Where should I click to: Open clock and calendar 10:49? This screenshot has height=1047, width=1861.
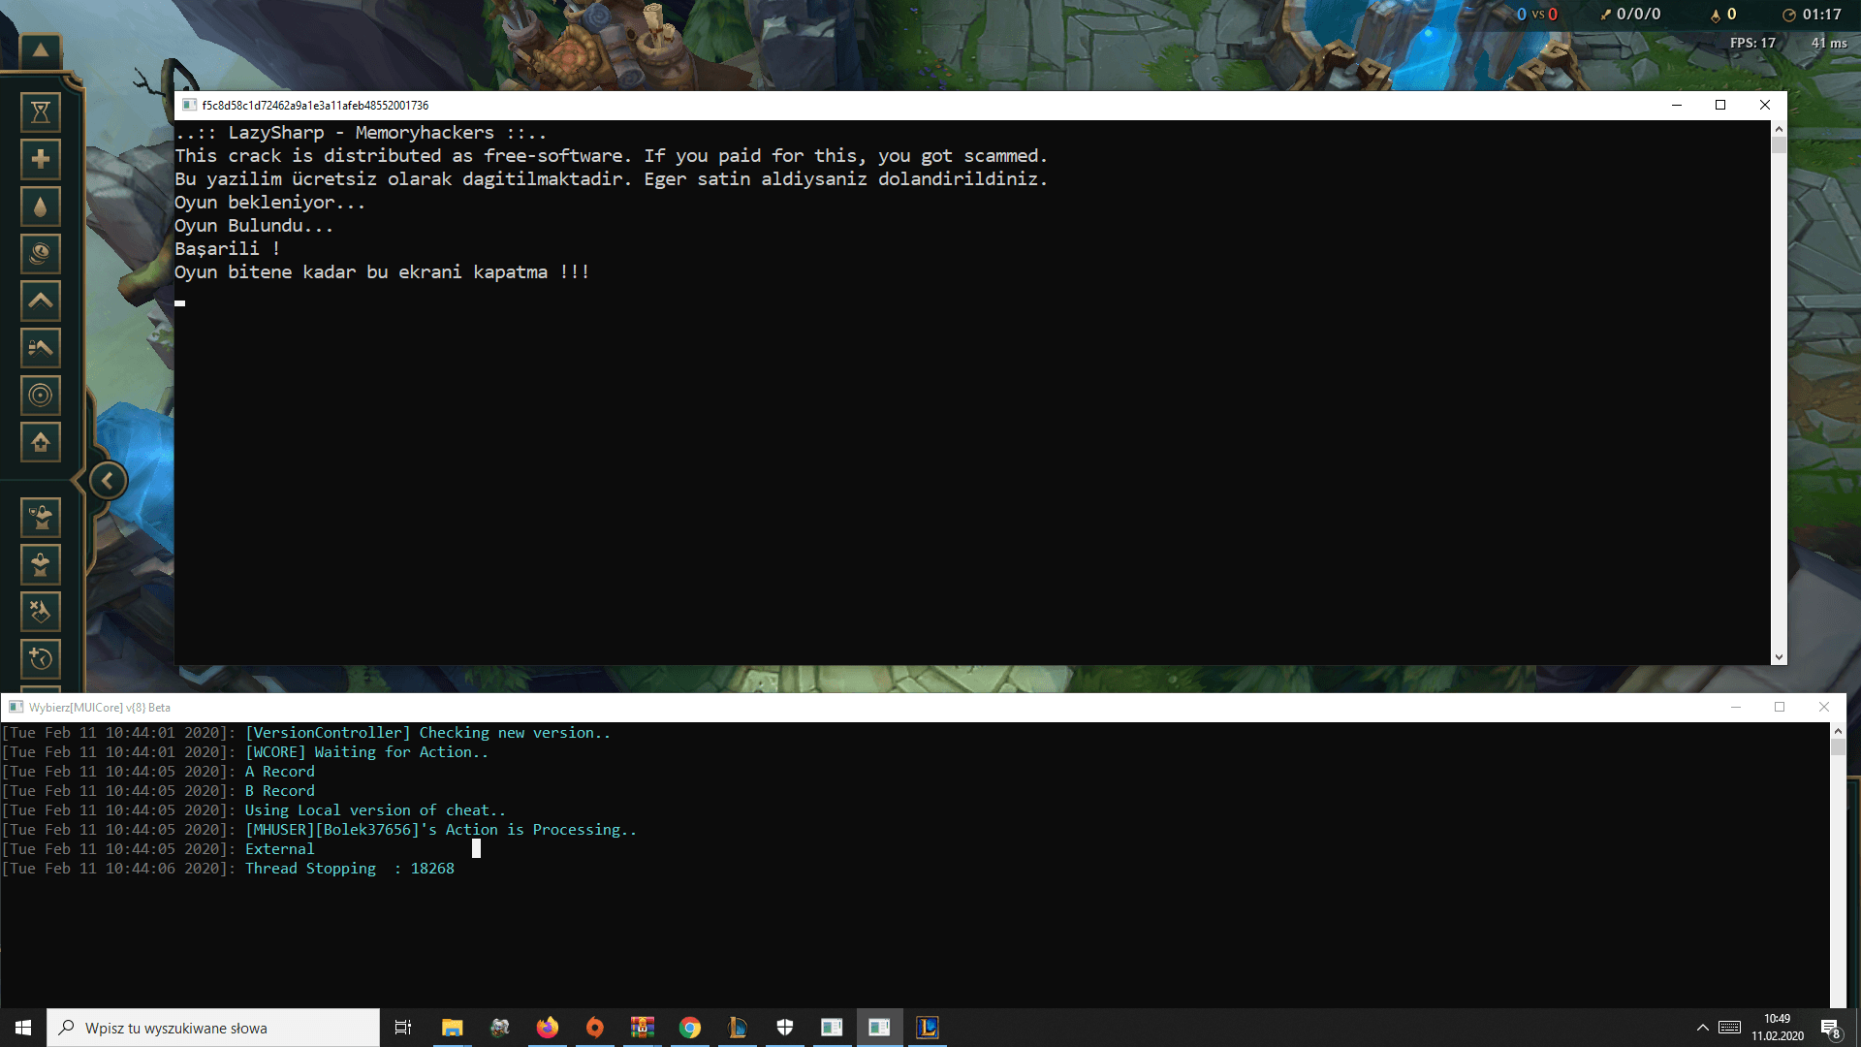(x=1777, y=1028)
